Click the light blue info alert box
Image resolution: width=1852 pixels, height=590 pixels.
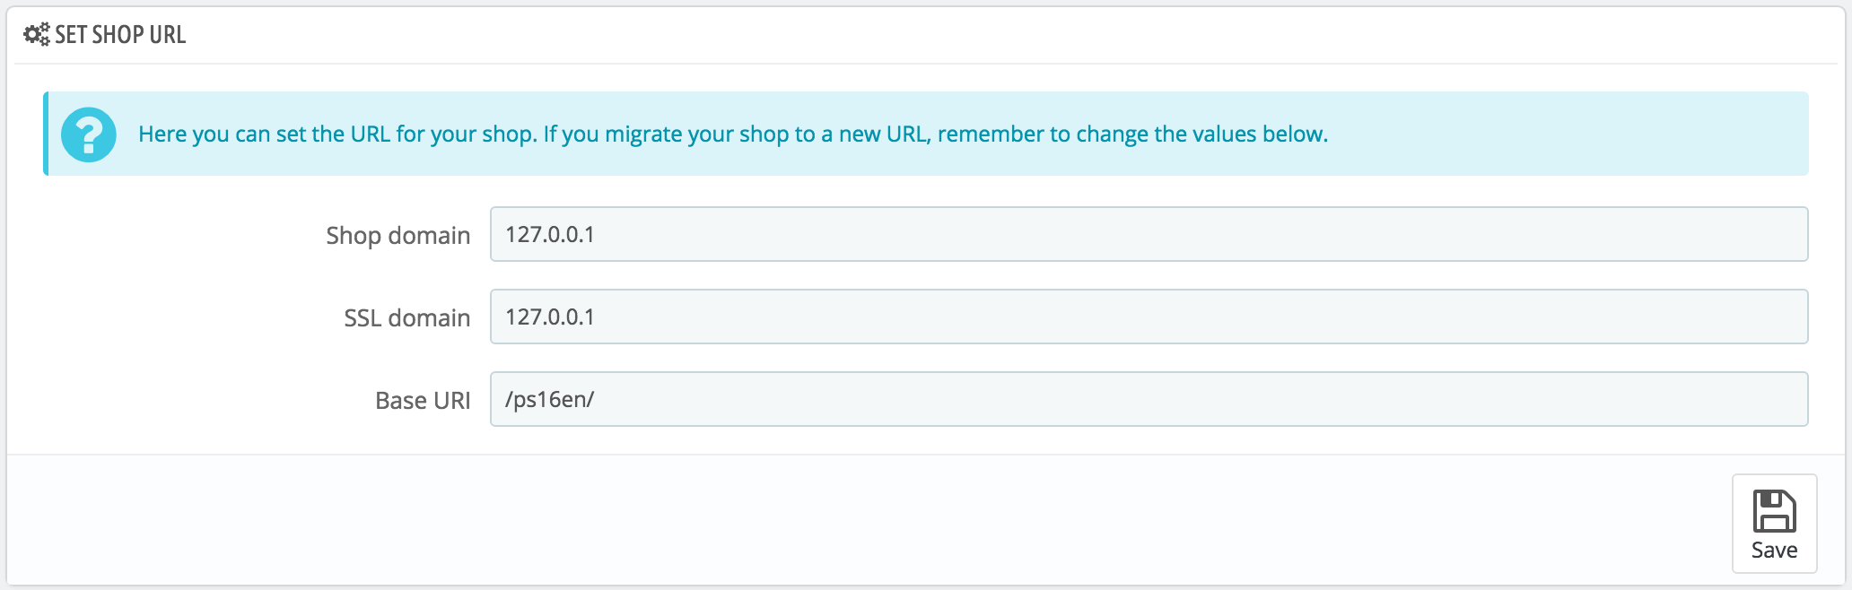[926, 134]
